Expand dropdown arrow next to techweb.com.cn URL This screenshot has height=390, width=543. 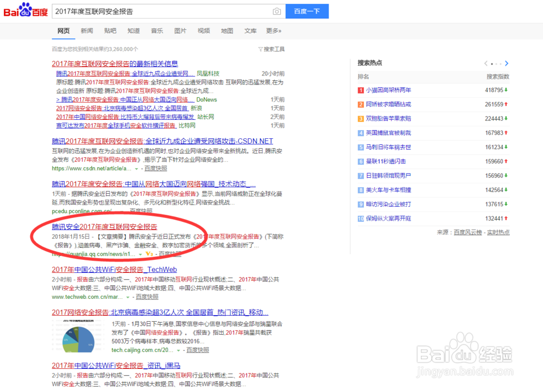128,297
